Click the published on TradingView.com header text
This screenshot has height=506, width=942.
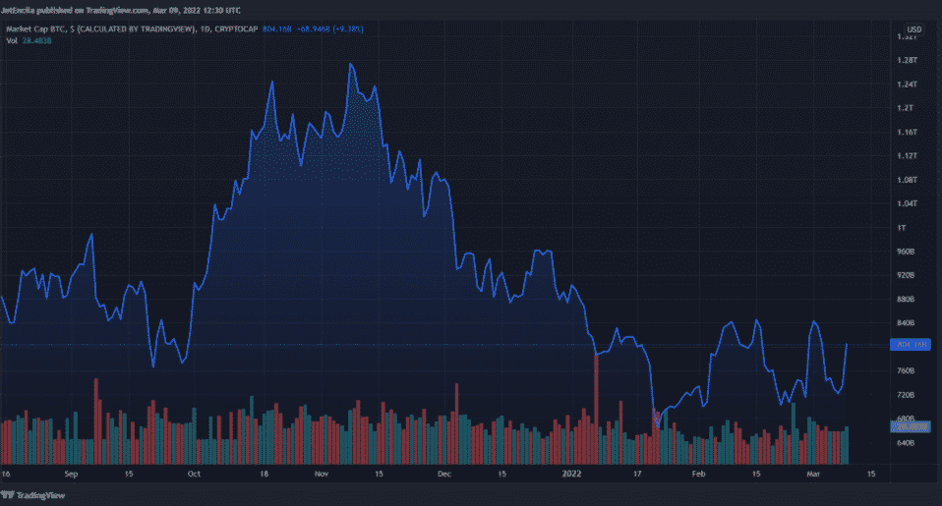[120, 10]
